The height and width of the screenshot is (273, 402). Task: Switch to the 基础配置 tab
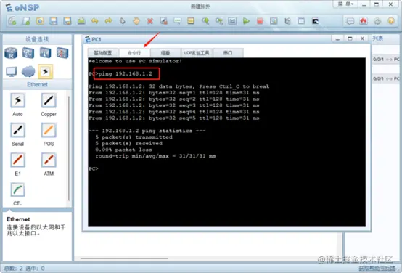(103, 53)
